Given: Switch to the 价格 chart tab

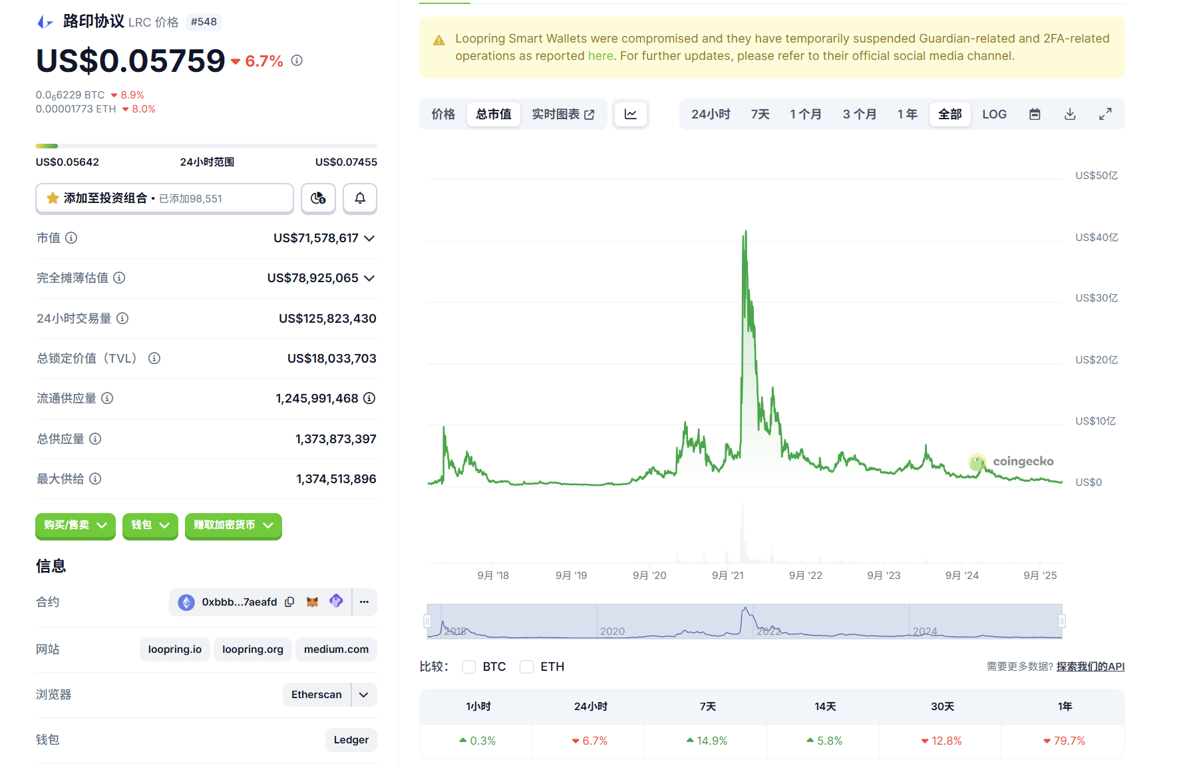Looking at the screenshot, I should tap(443, 114).
